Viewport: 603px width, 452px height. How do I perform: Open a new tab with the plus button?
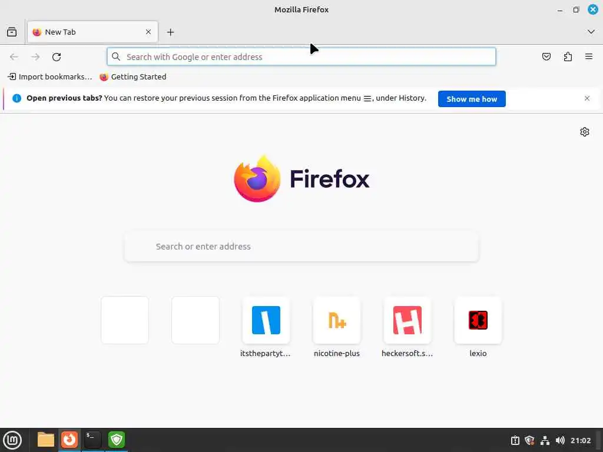point(170,32)
